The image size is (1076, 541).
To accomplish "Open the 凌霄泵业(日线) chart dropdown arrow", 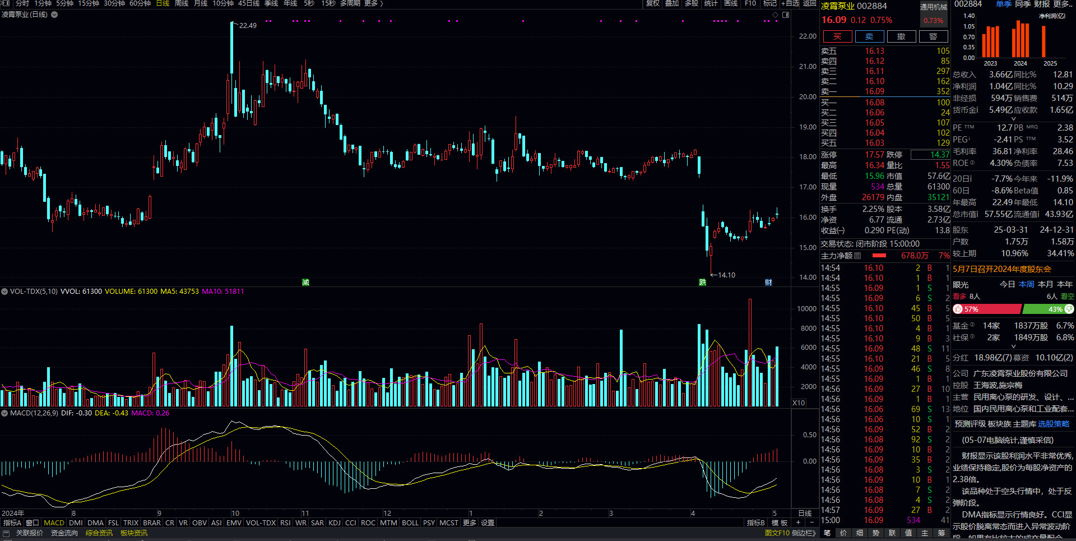I will click(x=54, y=15).
